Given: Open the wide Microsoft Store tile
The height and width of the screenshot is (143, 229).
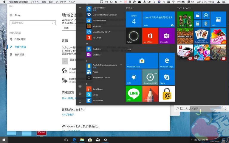Looking at the screenshot, I should [x=142, y=61].
